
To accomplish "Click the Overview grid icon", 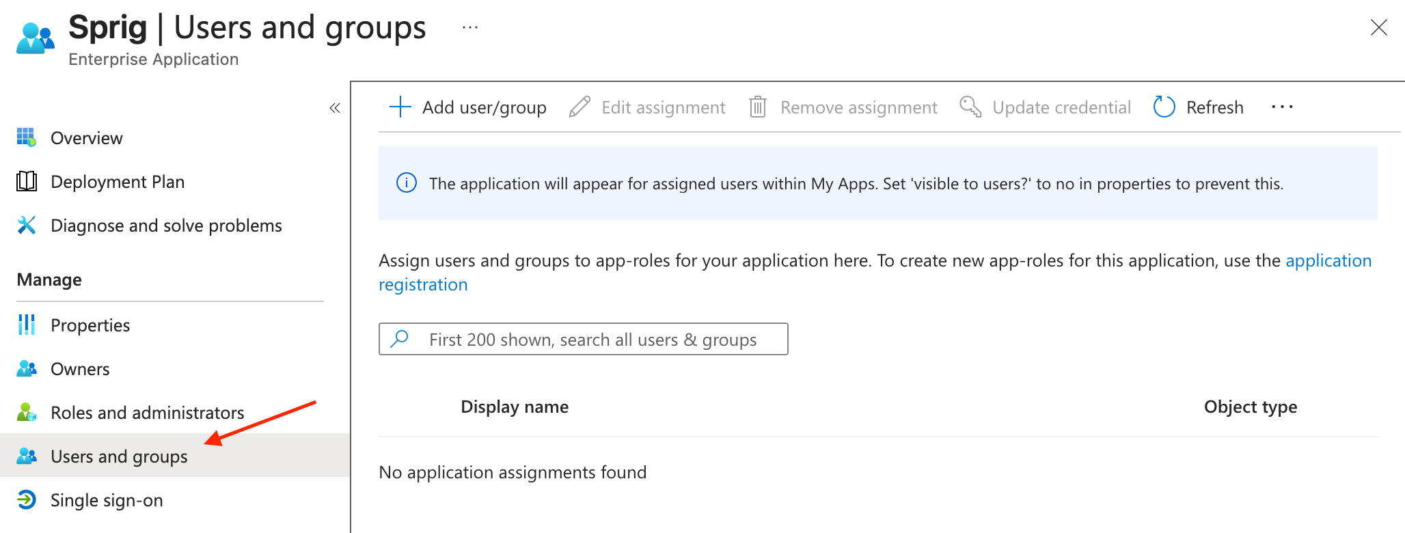I will point(27,137).
